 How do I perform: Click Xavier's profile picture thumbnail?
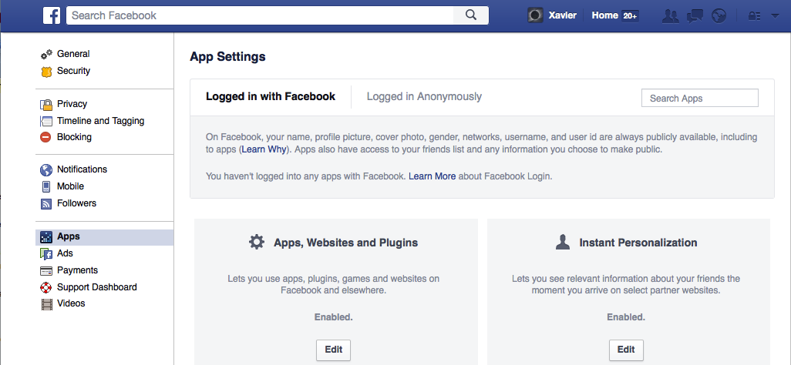click(x=535, y=15)
